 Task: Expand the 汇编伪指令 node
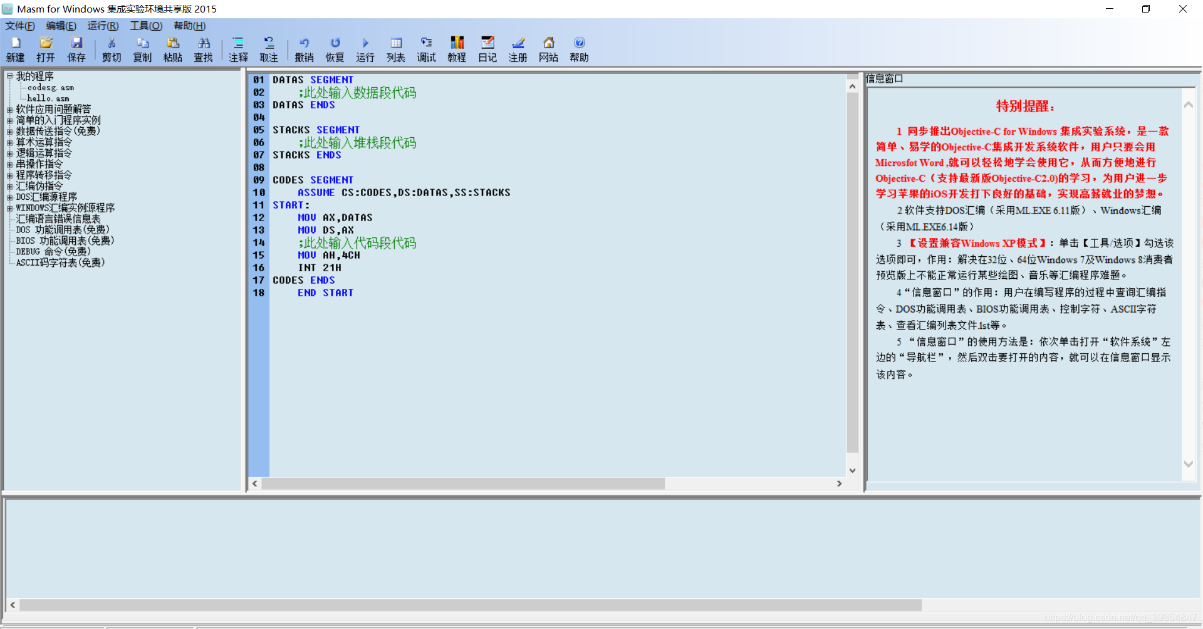[9, 186]
